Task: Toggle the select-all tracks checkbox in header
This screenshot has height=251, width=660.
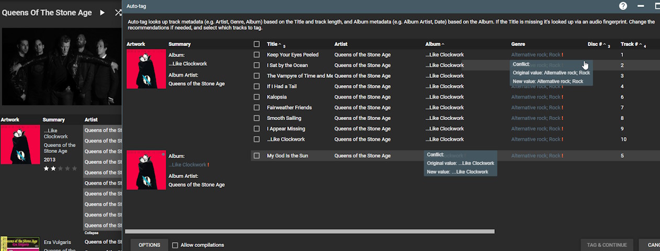Action: pos(256,44)
